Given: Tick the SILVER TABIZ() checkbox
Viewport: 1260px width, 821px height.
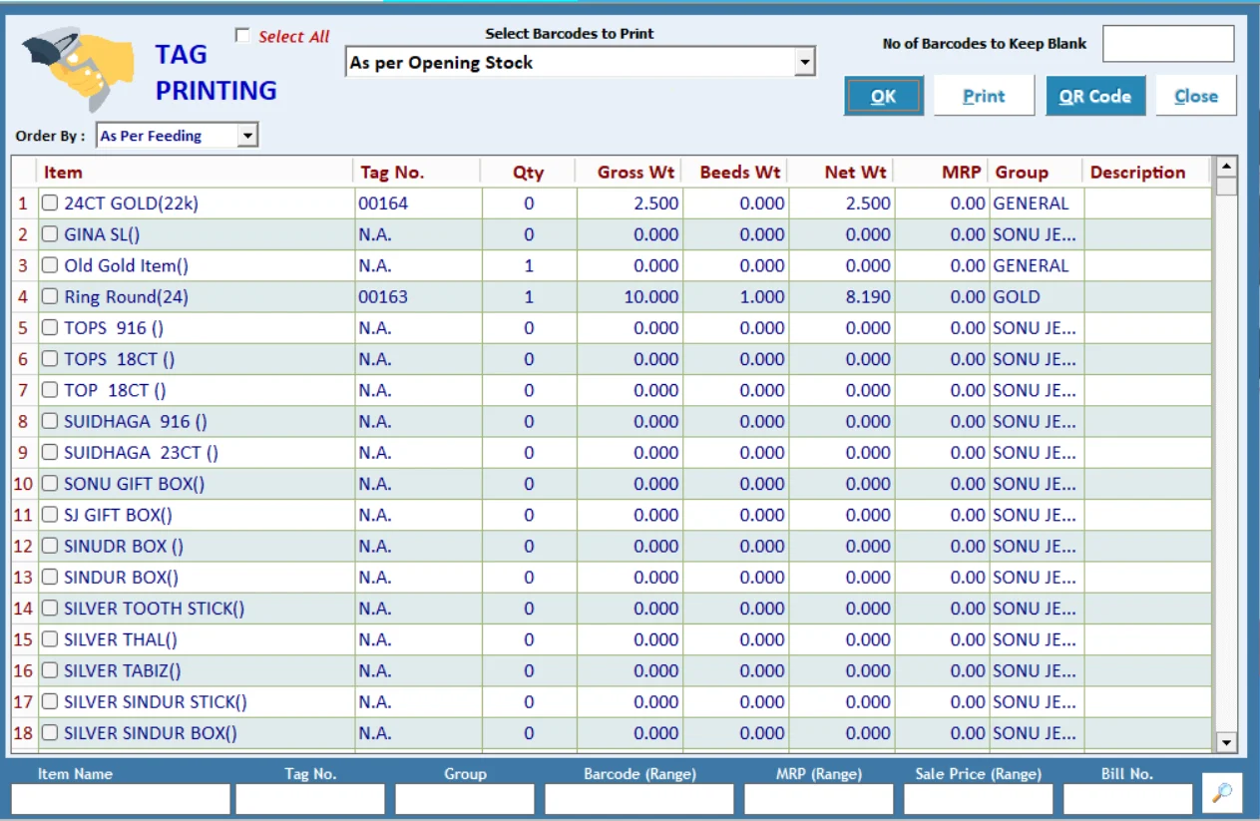Looking at the screenshot, I should click(x=50, y=670).
